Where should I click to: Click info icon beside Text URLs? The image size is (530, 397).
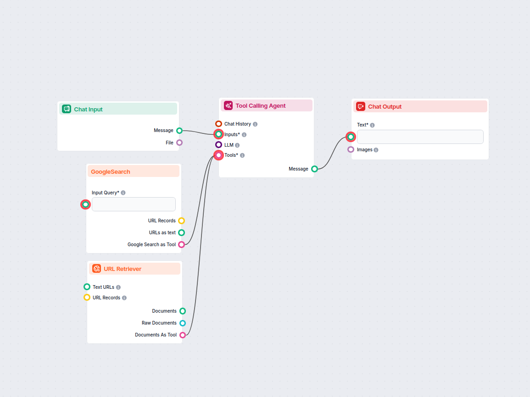tap(118, 287)
